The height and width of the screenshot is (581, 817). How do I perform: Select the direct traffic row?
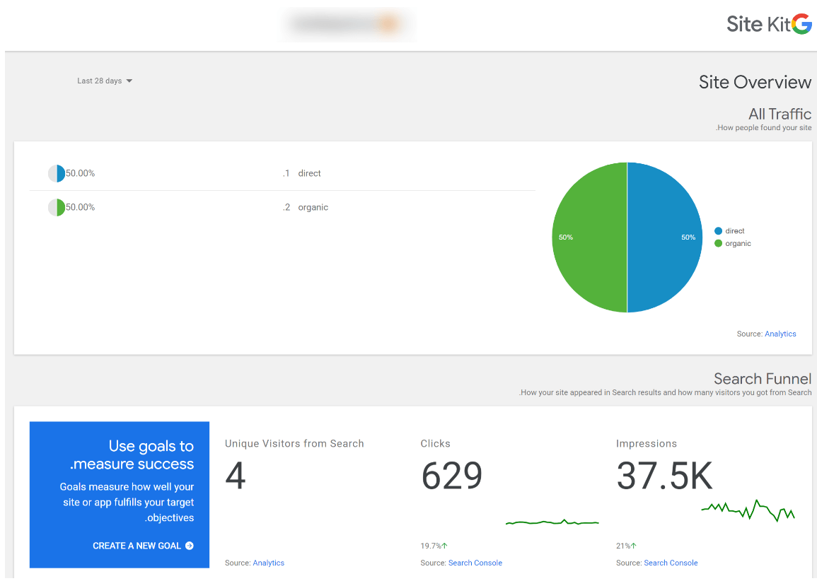[282, 173]
